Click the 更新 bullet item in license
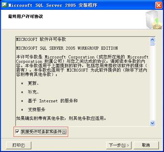The height and width of the screenshot is (152, 164). pyautogui.click(x=33, y=83)
